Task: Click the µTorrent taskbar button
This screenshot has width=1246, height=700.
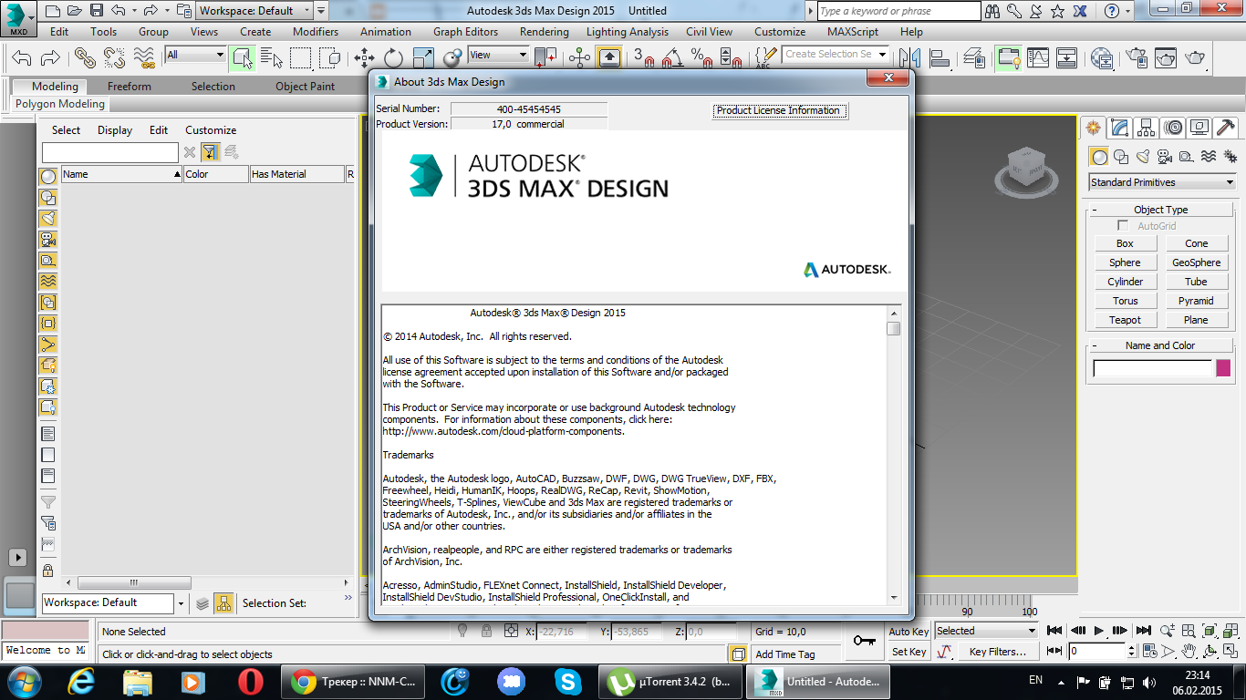Action: point(671,681)
